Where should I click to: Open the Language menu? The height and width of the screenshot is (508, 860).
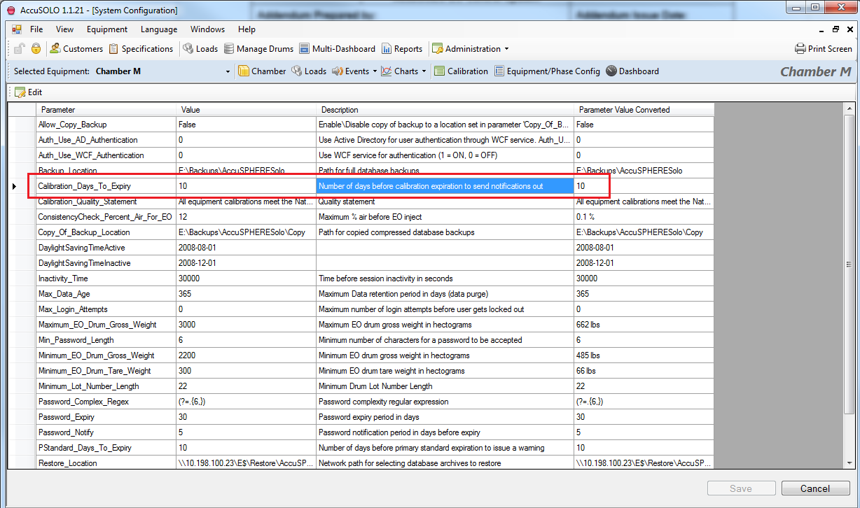159,29
